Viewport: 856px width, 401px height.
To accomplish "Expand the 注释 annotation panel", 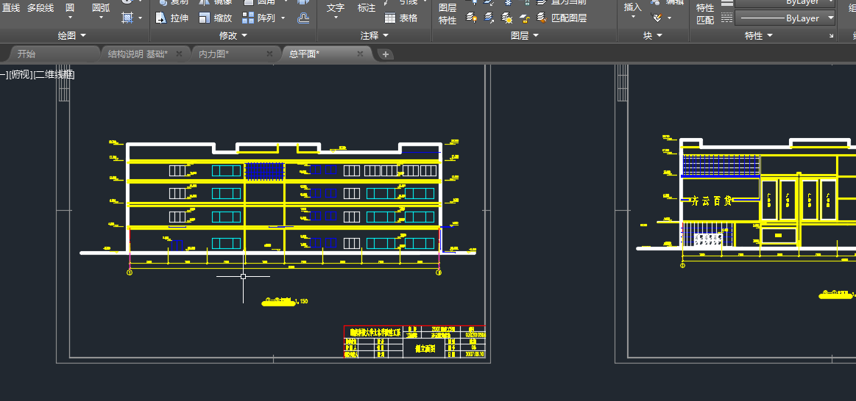I will click(x=375, y=35).
